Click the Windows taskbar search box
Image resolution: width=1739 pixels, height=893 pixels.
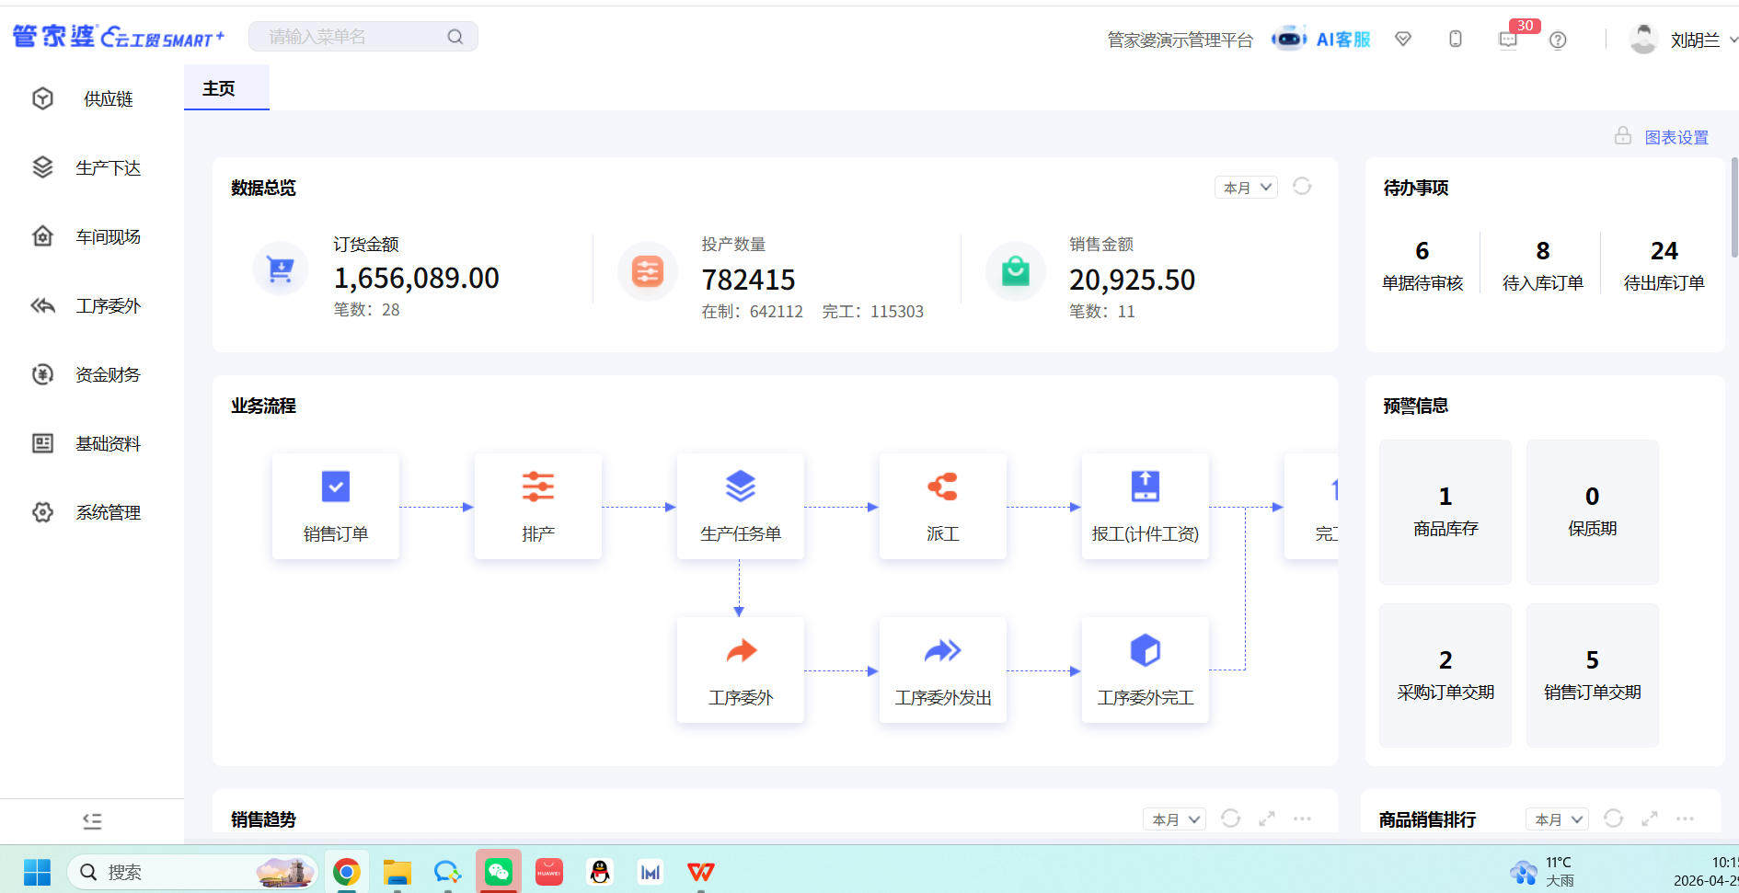click(x=191, y=871)
